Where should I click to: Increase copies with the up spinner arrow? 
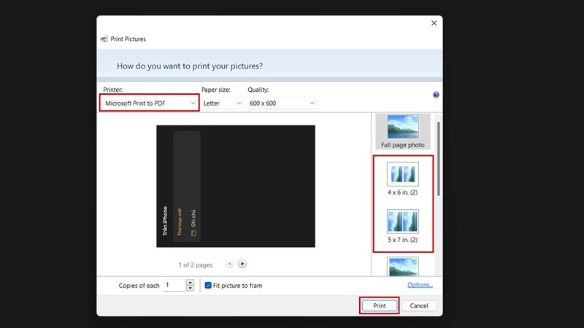190,282
